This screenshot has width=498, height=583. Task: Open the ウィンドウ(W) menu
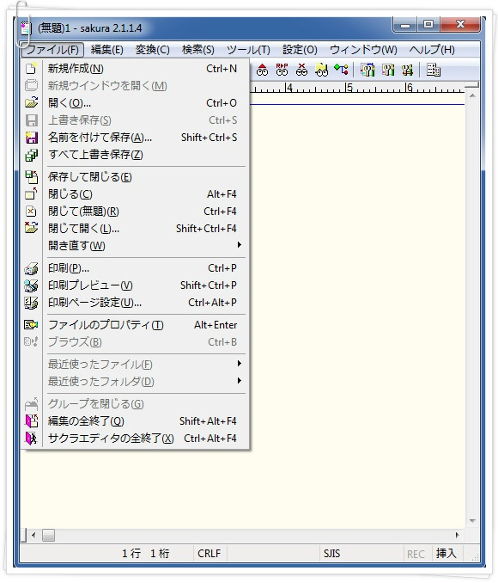363,50
